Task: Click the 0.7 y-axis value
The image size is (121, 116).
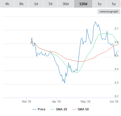Action: pyautogui.click(x=116, y=29)
